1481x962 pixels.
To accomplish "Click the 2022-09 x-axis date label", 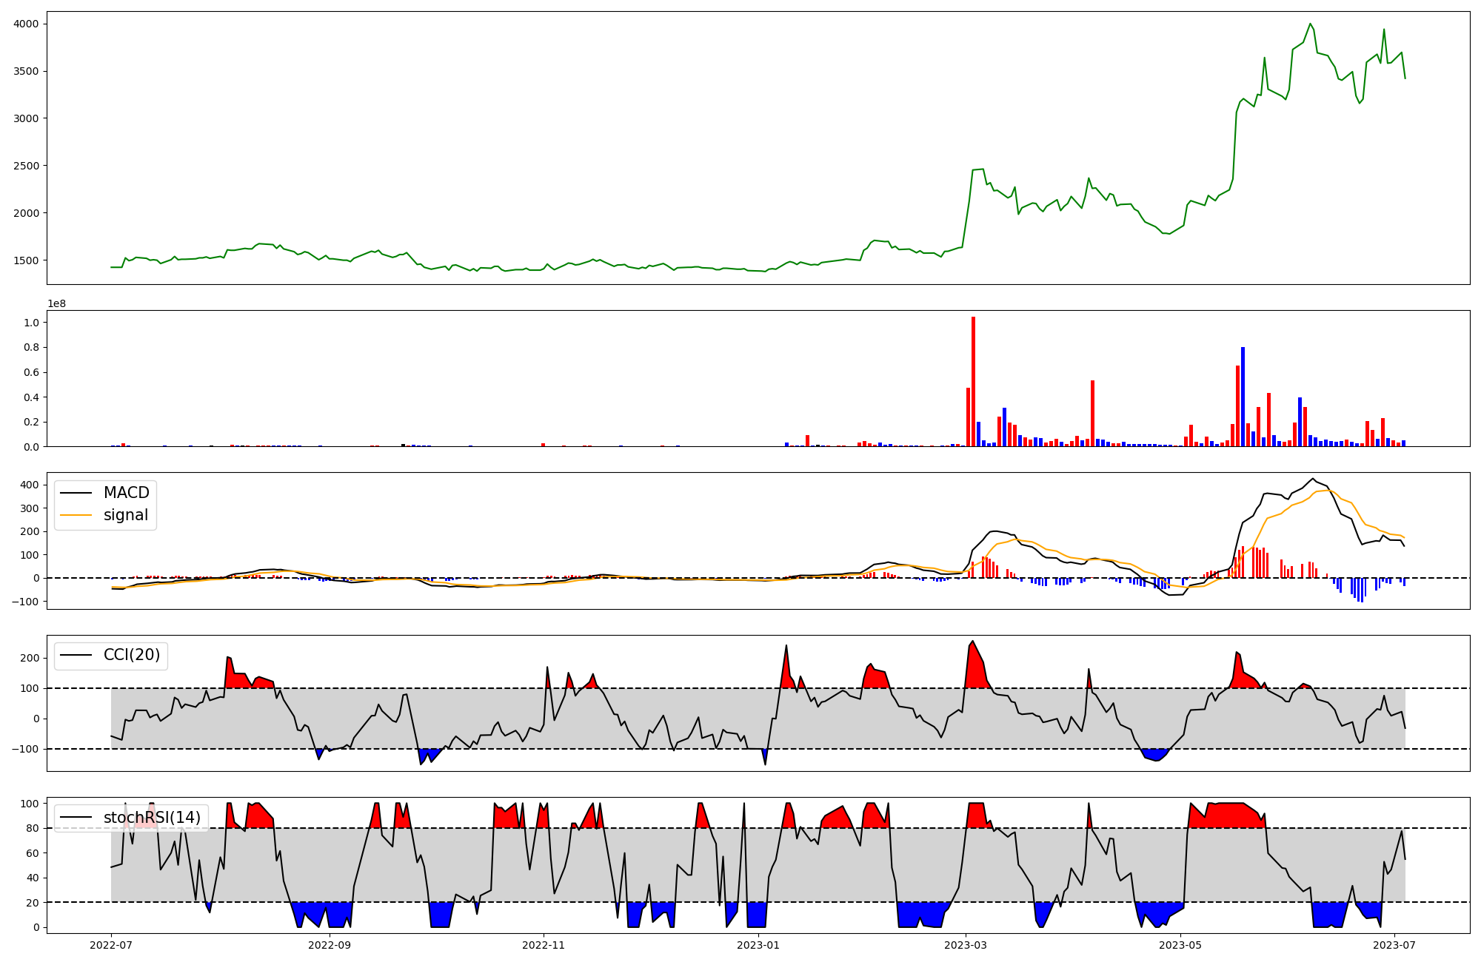I will coord(329,944).
